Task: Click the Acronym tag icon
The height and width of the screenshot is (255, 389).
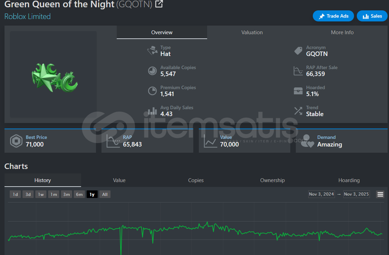Action: [x=298, y=51]
